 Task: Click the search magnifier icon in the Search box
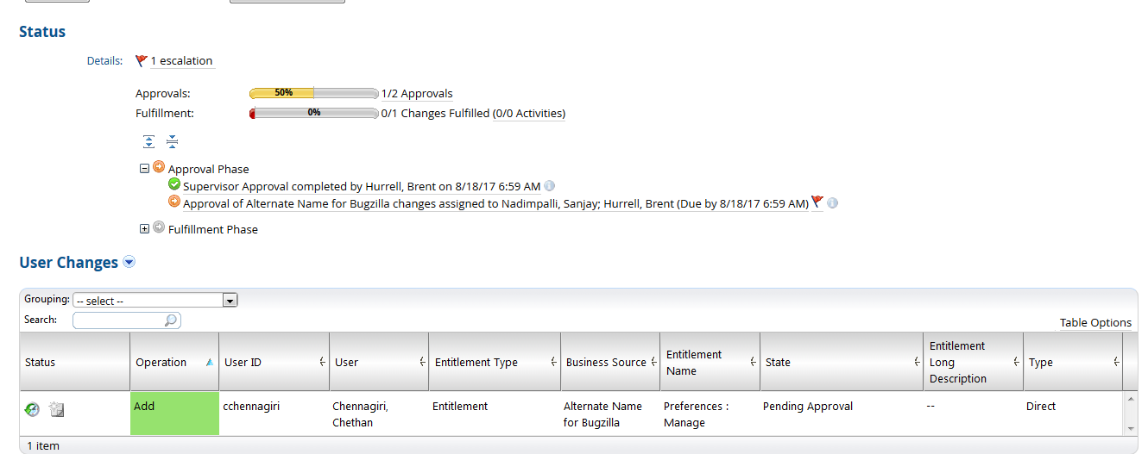[x=171, y=320]
